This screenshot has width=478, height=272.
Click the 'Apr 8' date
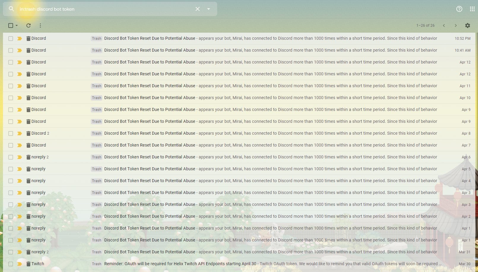click(x=466, y=133)
